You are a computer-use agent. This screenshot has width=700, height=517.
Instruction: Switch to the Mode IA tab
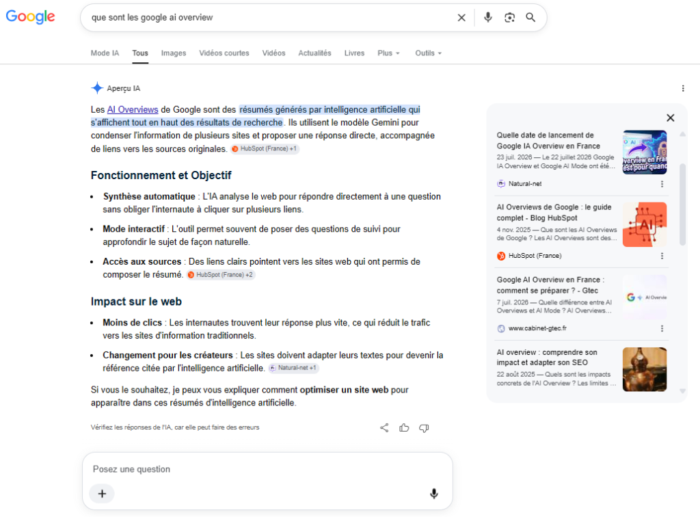coord(105,53)
